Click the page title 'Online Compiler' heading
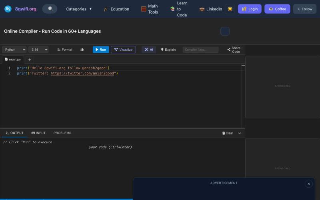The width and height of the screenshot is (320, 200). pyautogui.click(x=52, y=31)
